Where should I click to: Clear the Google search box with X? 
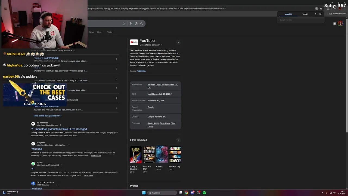pos(124,23)
